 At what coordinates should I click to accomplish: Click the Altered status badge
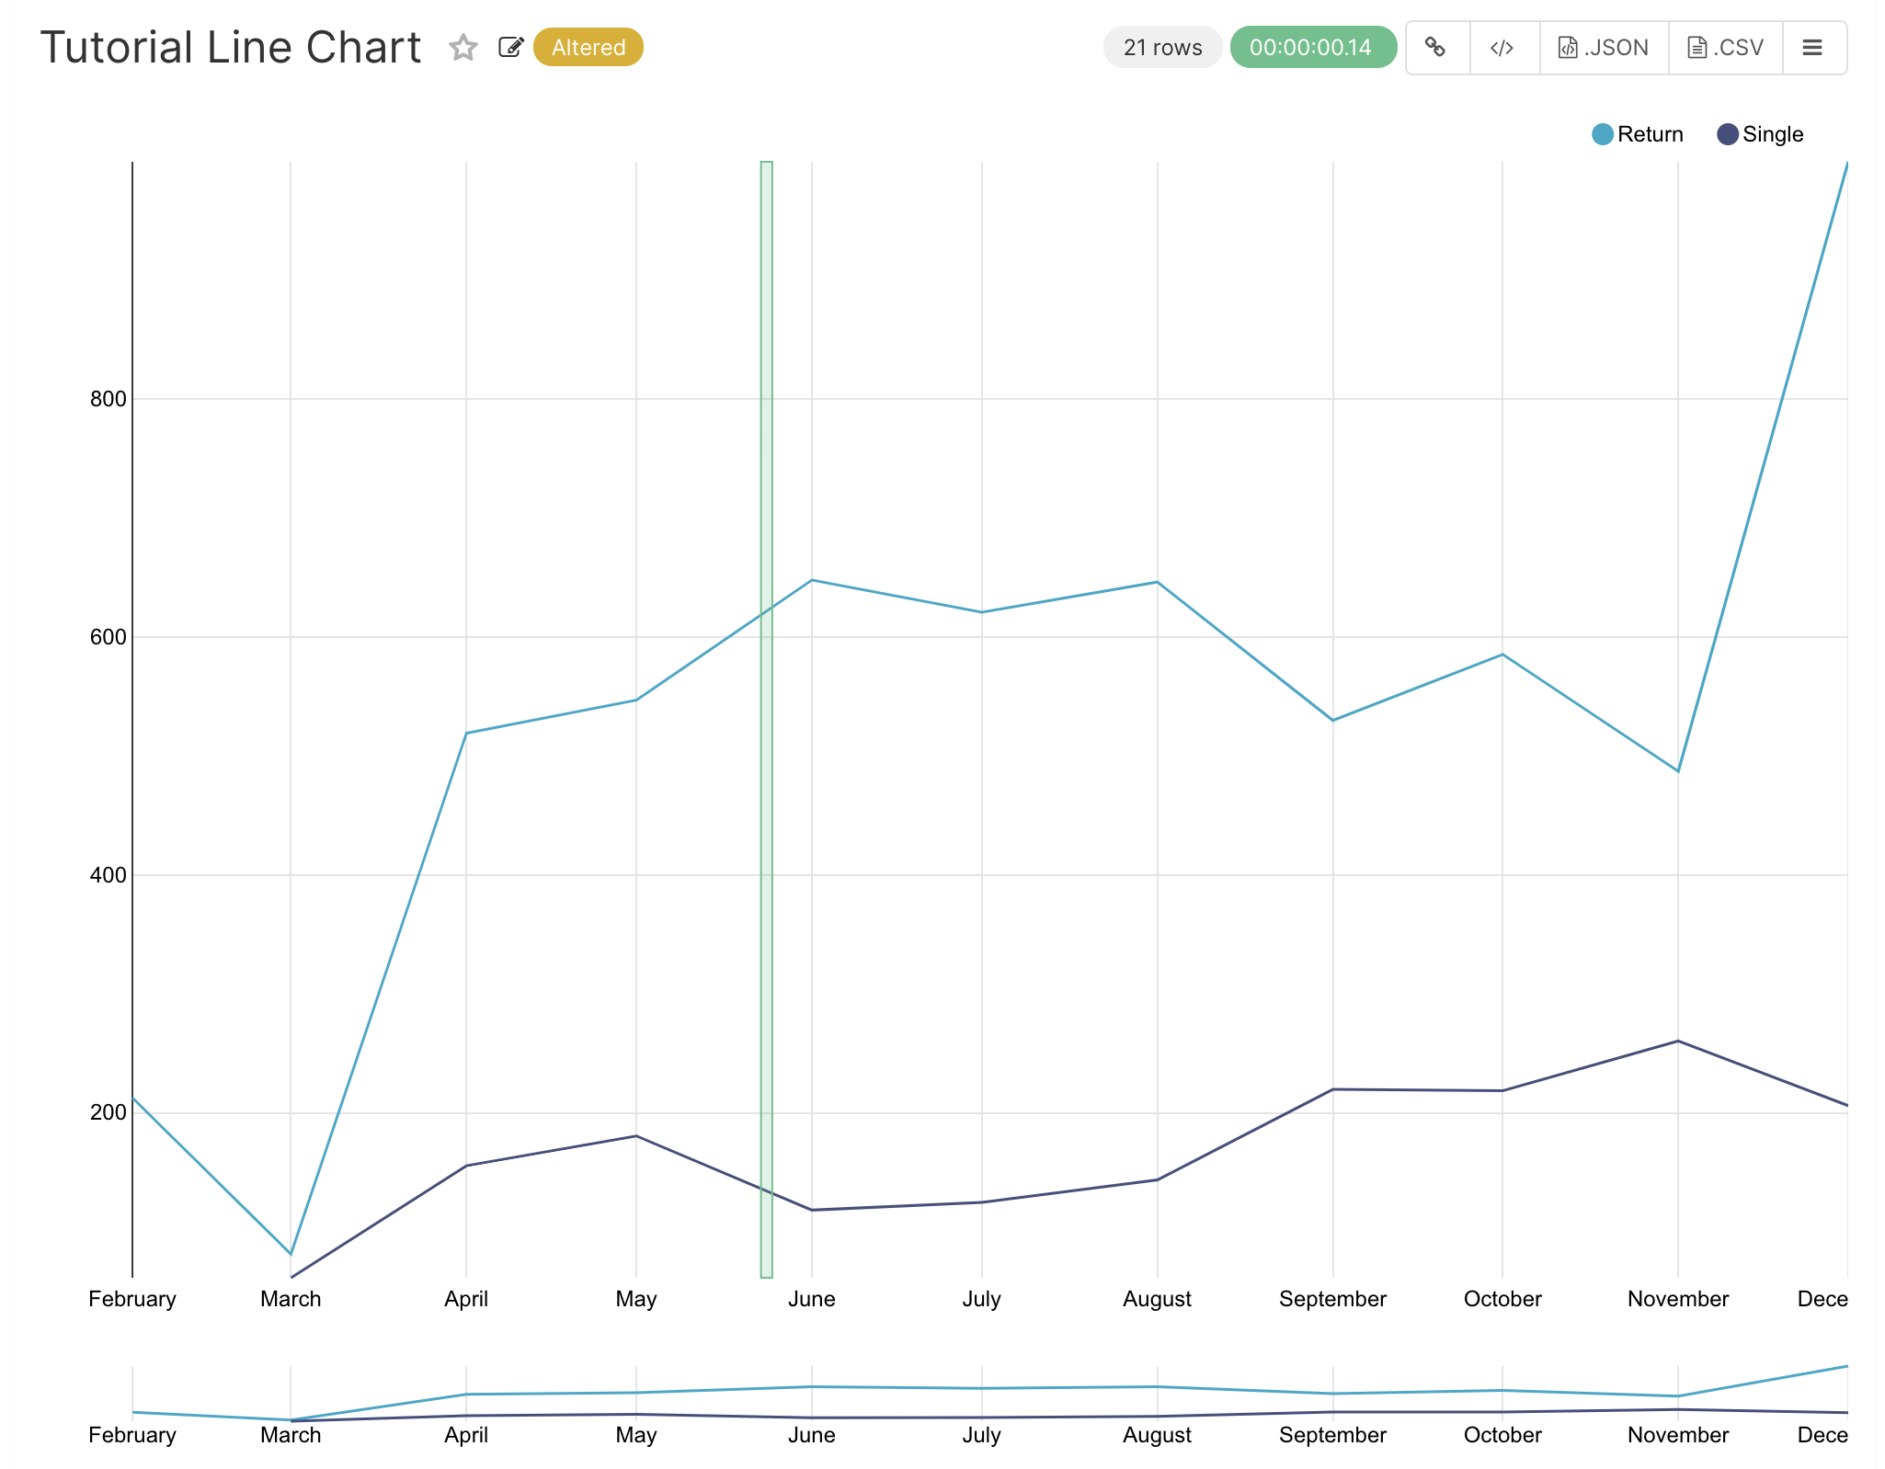pyautogui.click(x=588, y=47)
